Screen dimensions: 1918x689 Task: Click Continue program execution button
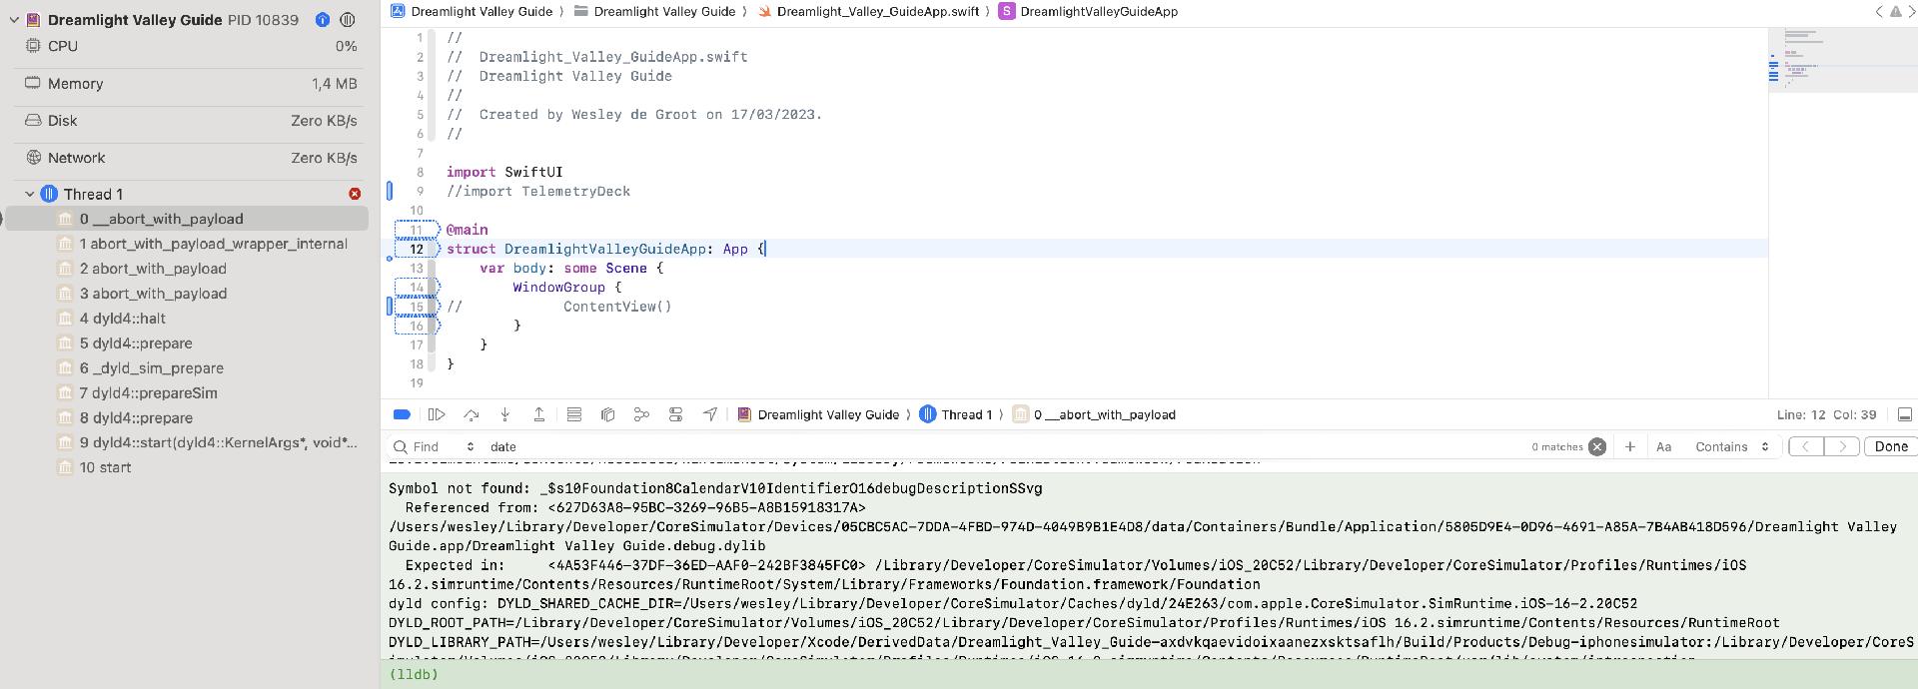437,414
